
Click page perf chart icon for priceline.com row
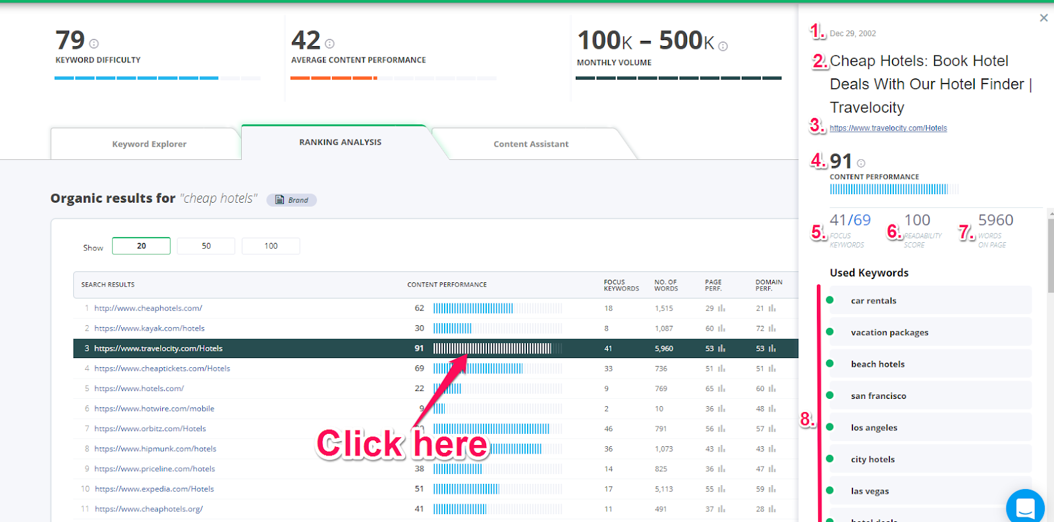721,469
